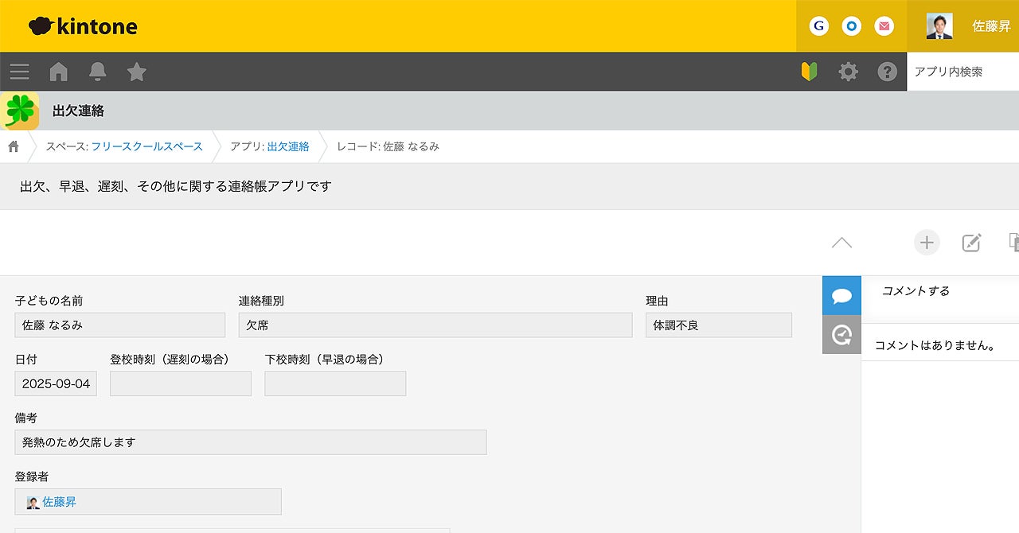Click the 出欠連絡 app title
This screenshot has height=533, width=1019.
[78, 111]
